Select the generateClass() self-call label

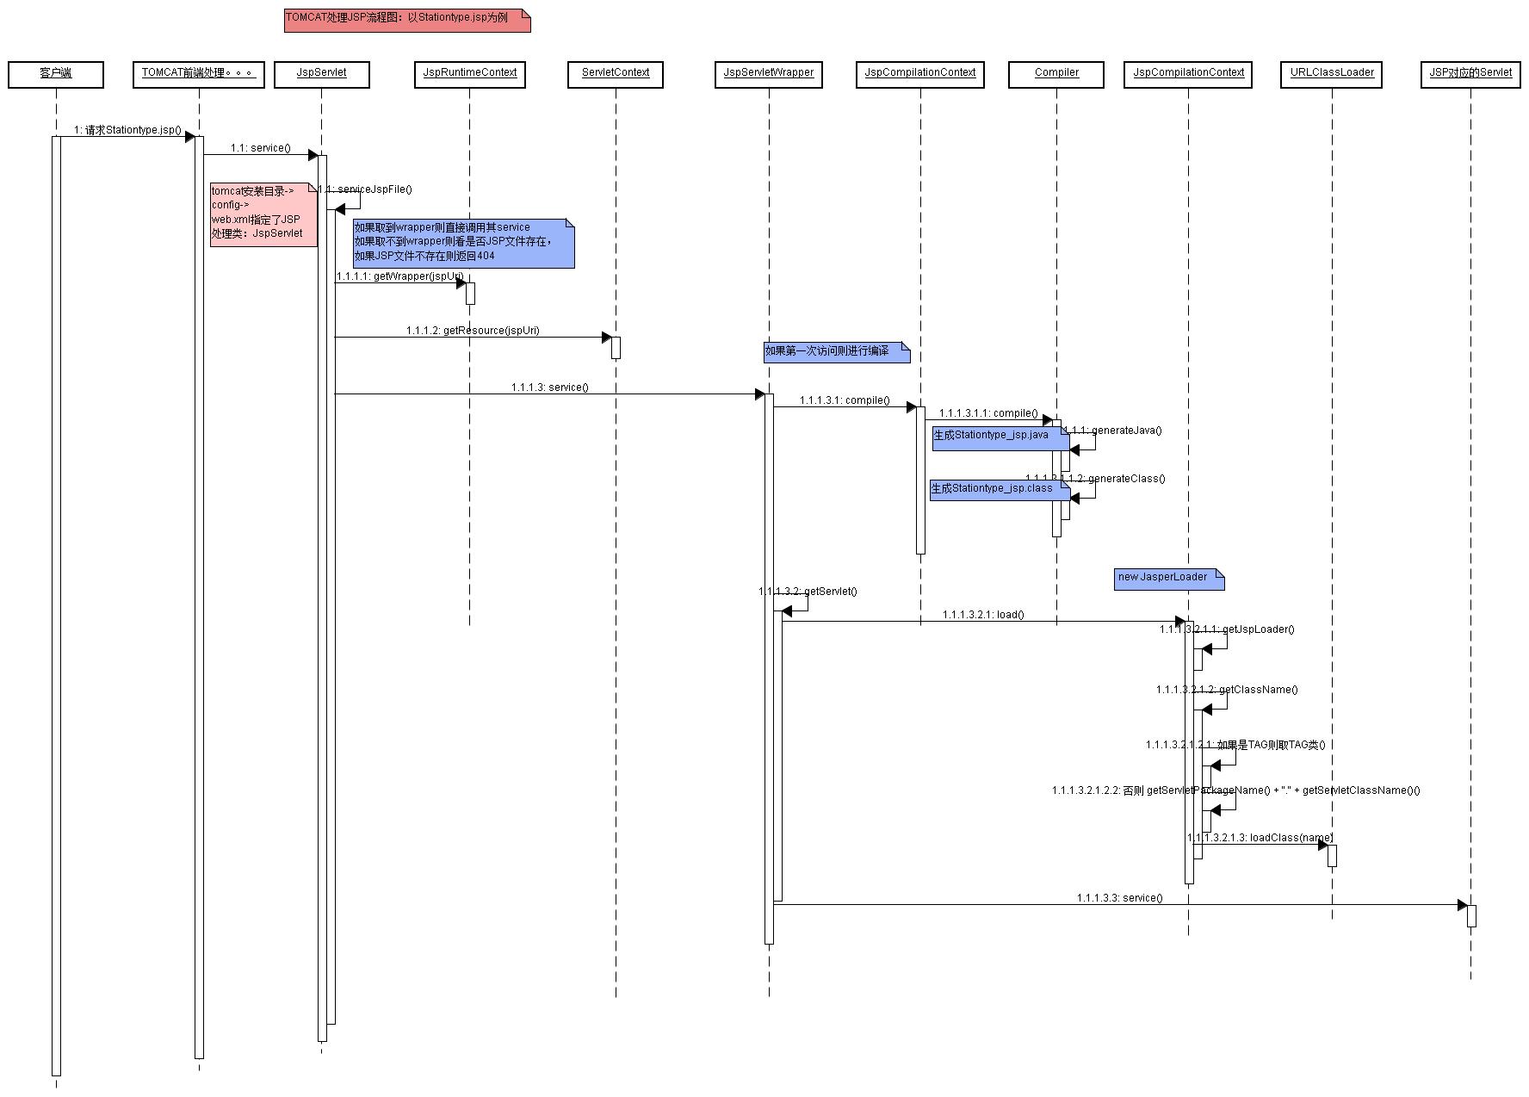pos(1095,479)
